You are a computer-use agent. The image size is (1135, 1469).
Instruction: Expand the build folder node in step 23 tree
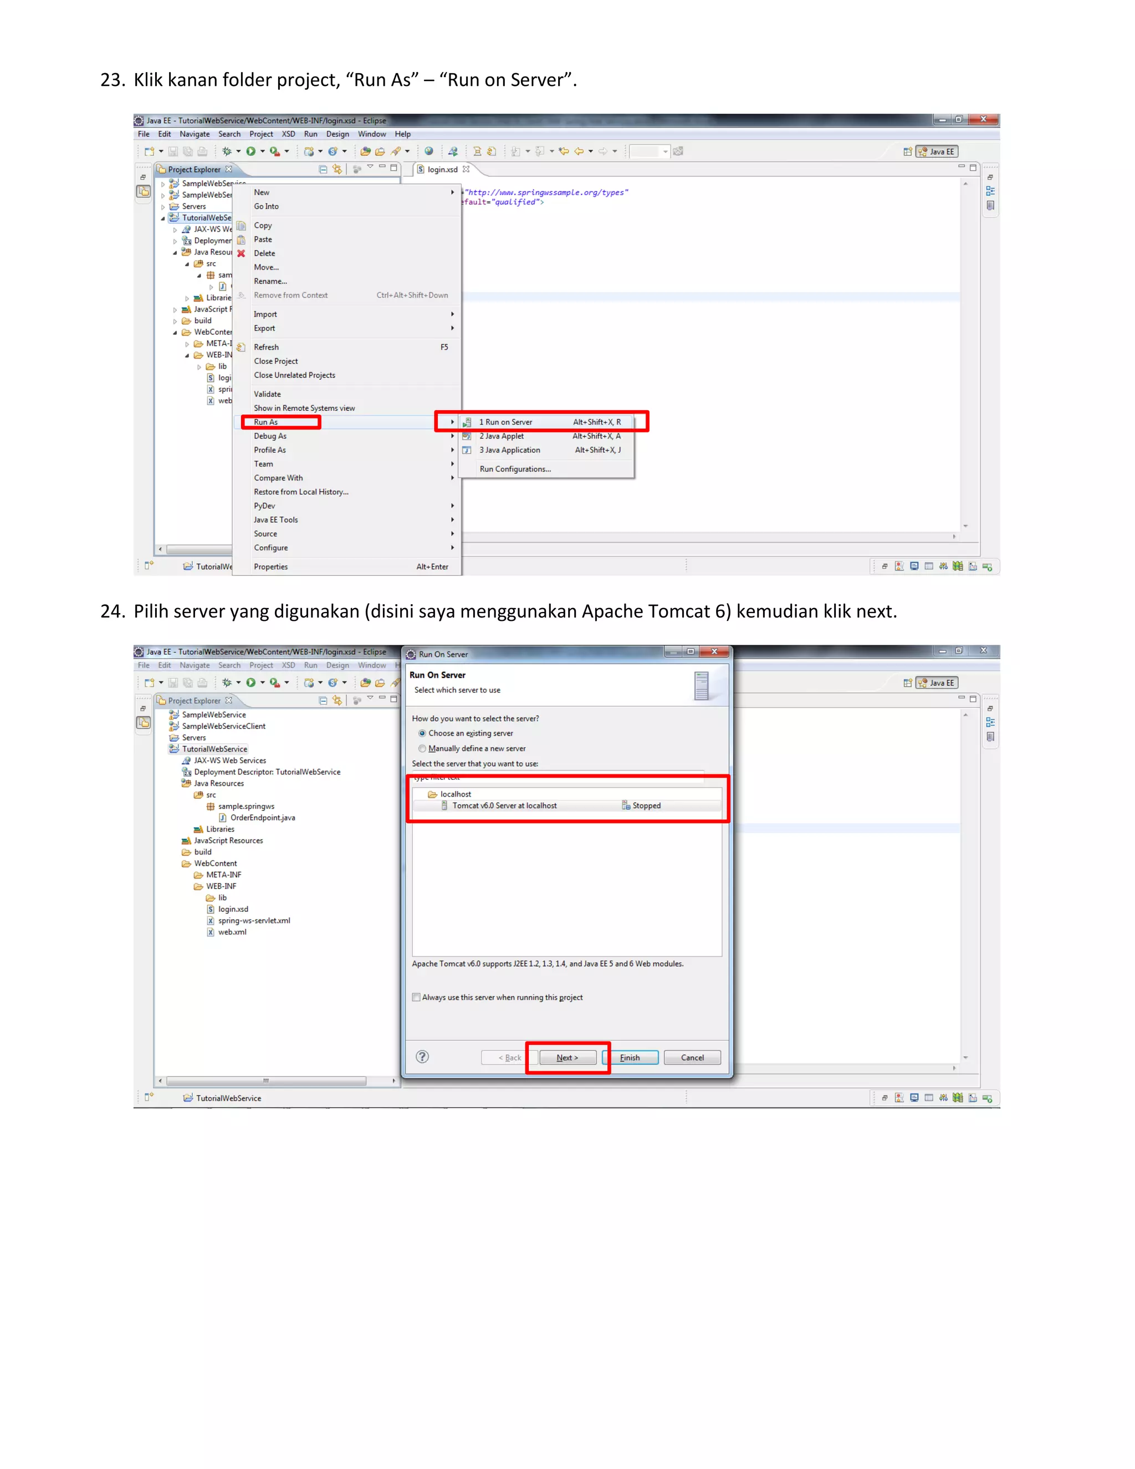175,322
